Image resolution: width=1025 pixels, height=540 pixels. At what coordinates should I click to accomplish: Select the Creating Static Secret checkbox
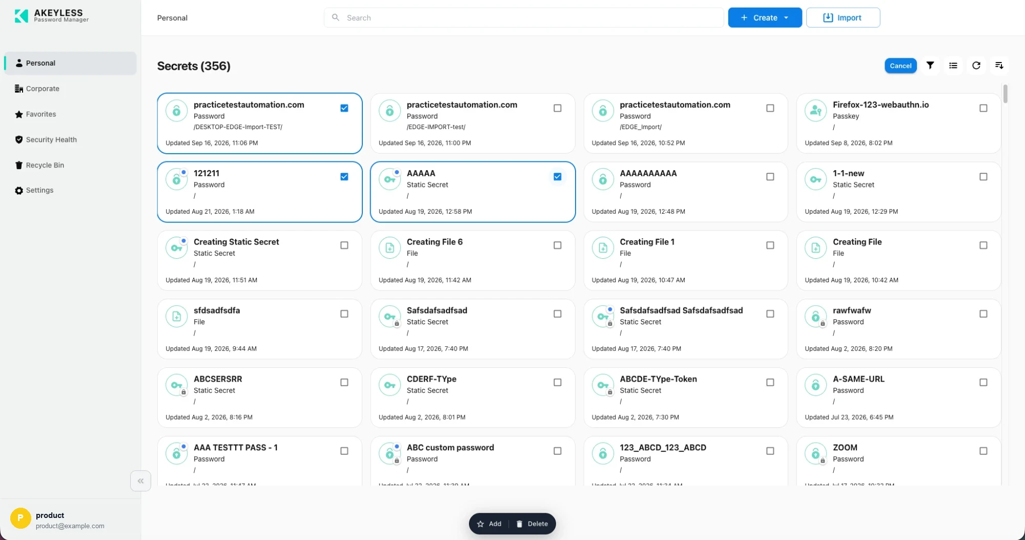[344, 245]
